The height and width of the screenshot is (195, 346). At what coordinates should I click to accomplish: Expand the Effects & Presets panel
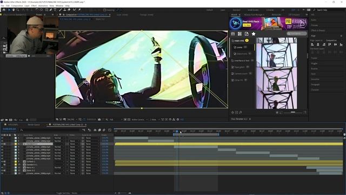(318, 30)
